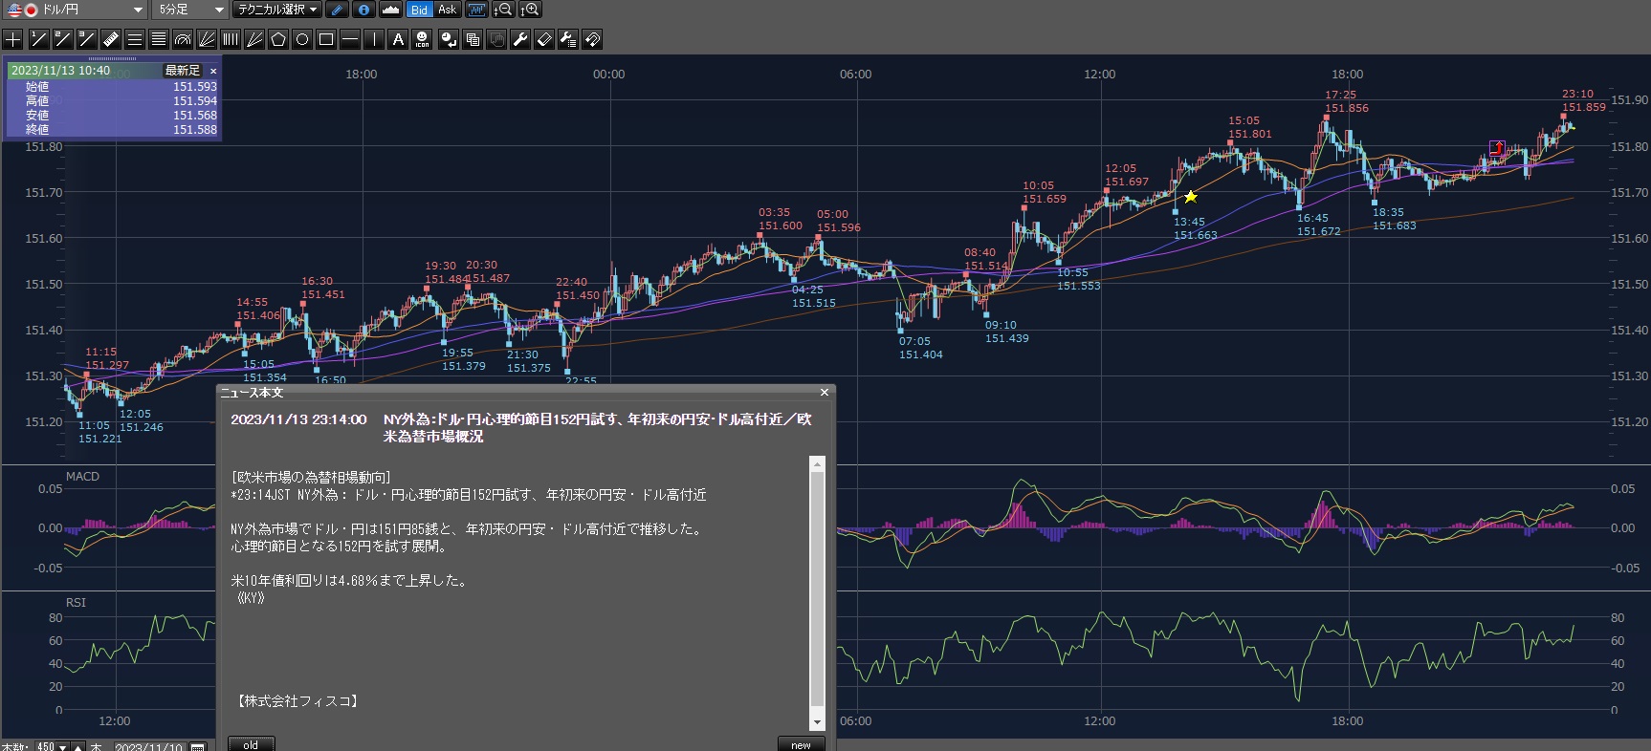The width and height of the screenshot is (1651, 751).
Task: Select the ellipse drawing tool
Action: (302, 39)
